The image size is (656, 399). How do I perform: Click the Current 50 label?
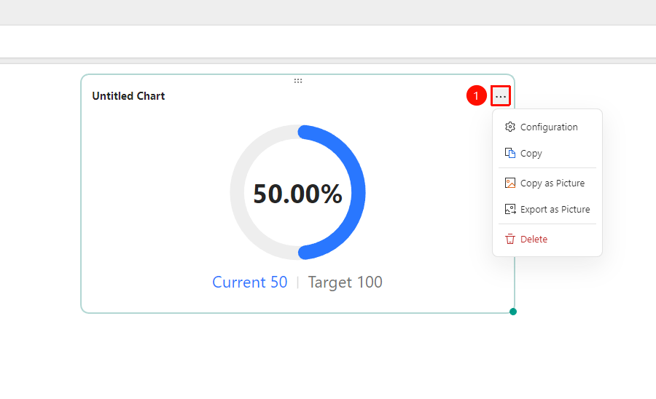(x=250, y=283)
